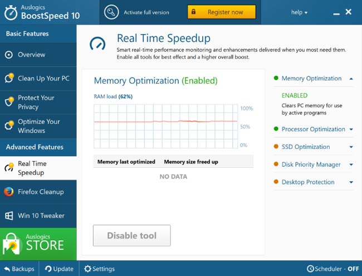
Task: Click the Clean Up Your PC icon
Action: pyautogui.click(x=9, y=78)
